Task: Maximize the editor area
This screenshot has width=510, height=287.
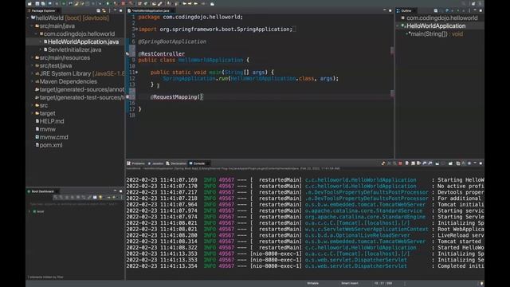Action: tap(390, 10)
